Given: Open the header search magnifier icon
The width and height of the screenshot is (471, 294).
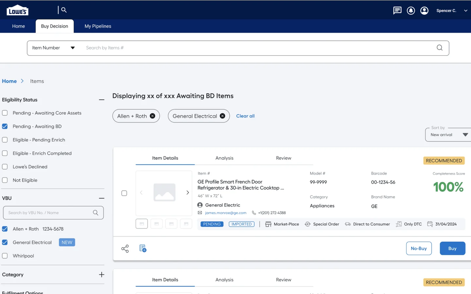Looking at the screenshot, I should (x=64, y=10).
